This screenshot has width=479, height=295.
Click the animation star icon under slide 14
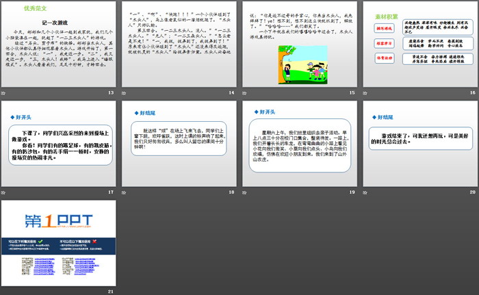coord(125,92)
